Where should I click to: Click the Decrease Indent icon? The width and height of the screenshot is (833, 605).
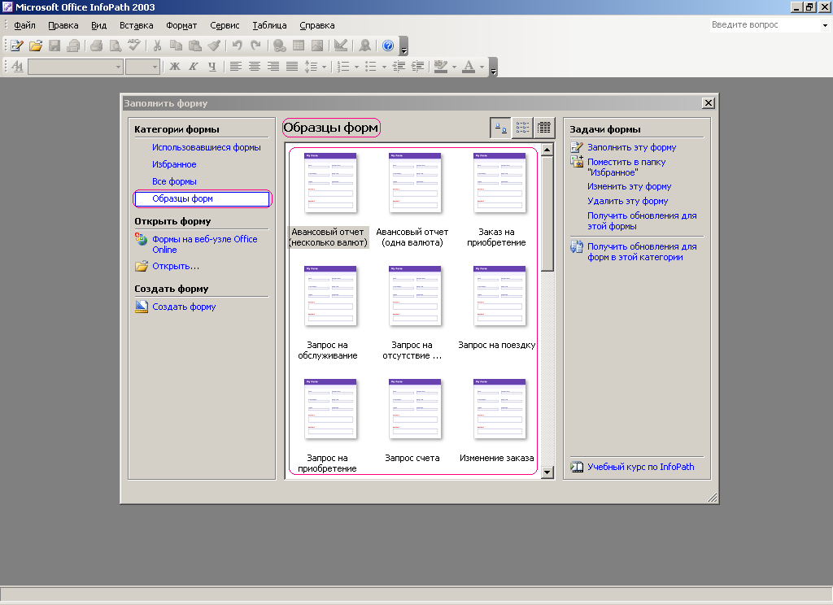pyautogui.click(x=399, y=67)
